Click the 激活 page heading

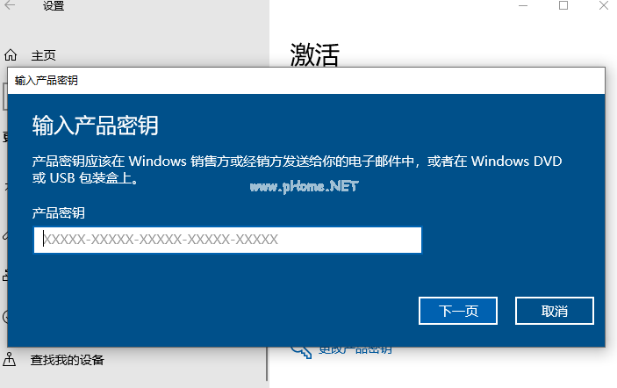pyautogui.click(x=314, y=54)
